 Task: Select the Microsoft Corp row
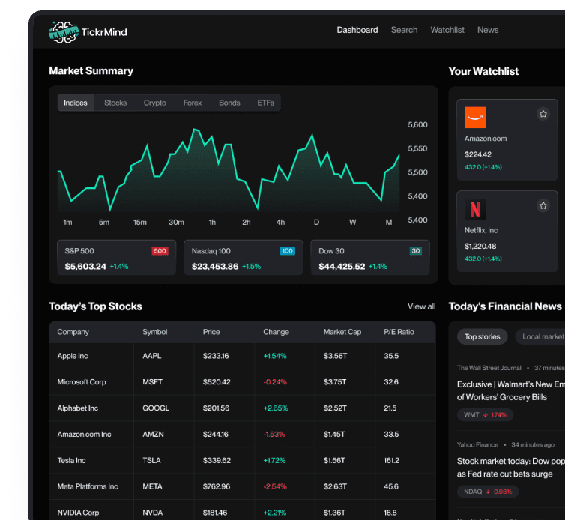(243, 382)
